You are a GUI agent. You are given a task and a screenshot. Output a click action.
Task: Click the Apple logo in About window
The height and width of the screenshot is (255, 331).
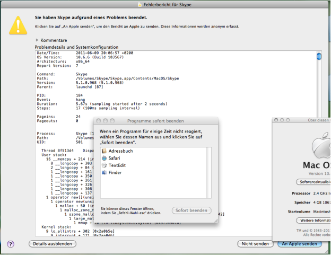coord(321,146)
